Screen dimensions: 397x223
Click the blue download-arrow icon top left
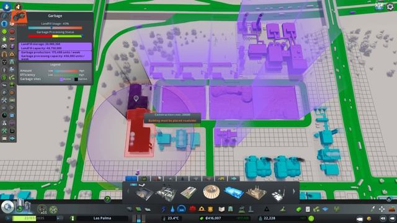(6, 7)
